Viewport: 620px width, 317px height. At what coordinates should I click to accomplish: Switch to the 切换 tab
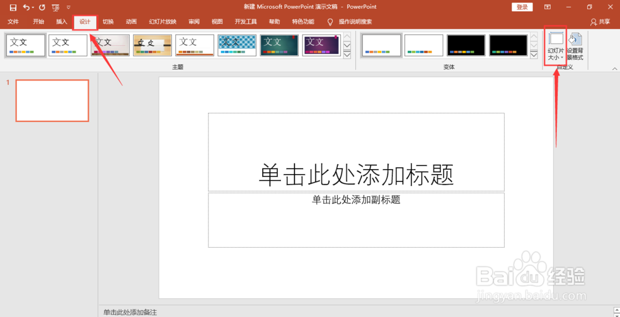point(108,22)
